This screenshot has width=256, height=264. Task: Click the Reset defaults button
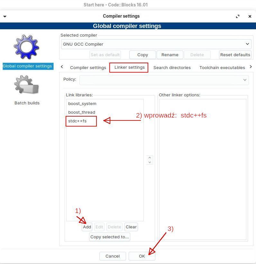pyautogui.click(x=235, y=55)
